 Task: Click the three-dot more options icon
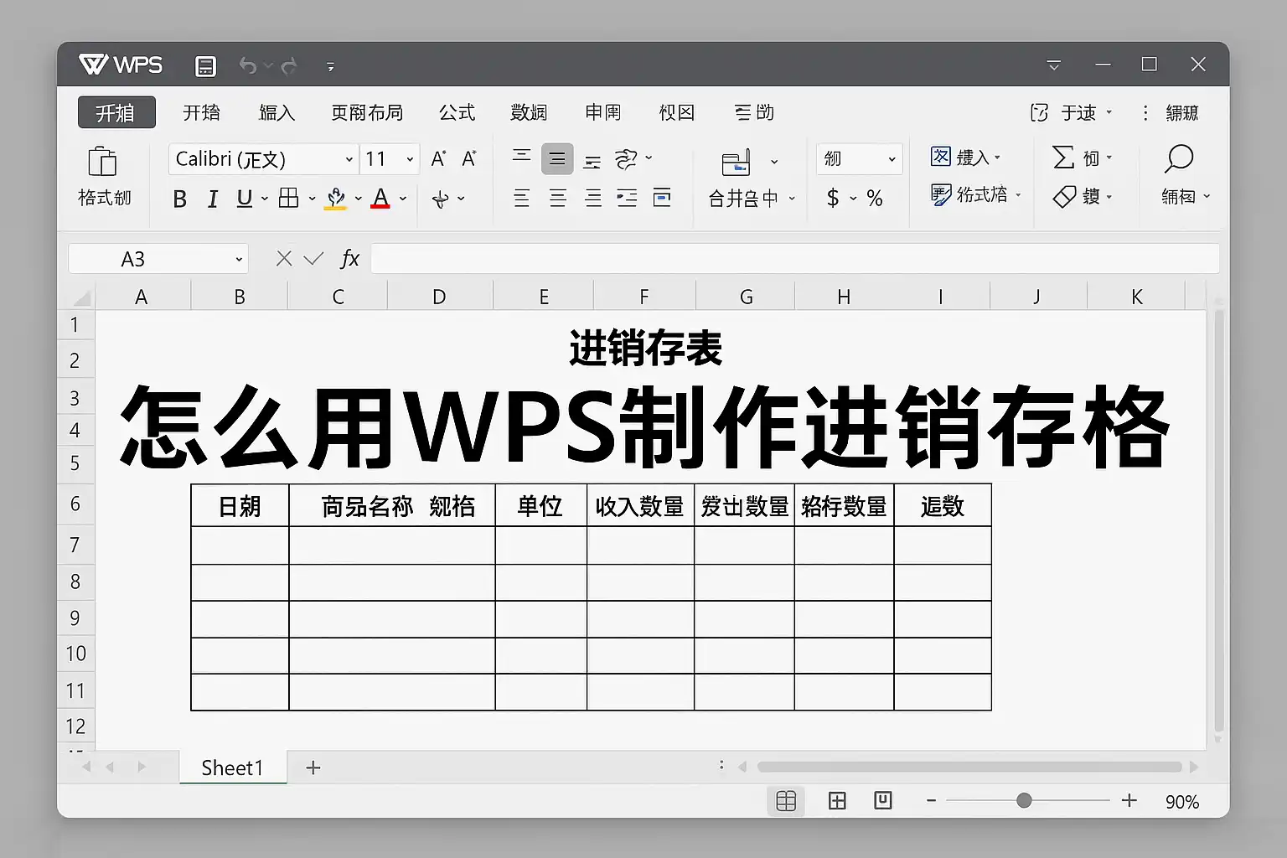1145,112
